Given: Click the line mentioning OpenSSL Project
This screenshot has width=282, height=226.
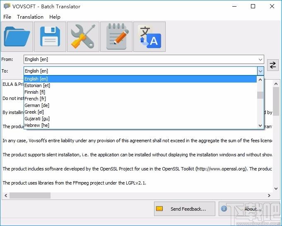Looking at the screenshot, I should 137,169.
